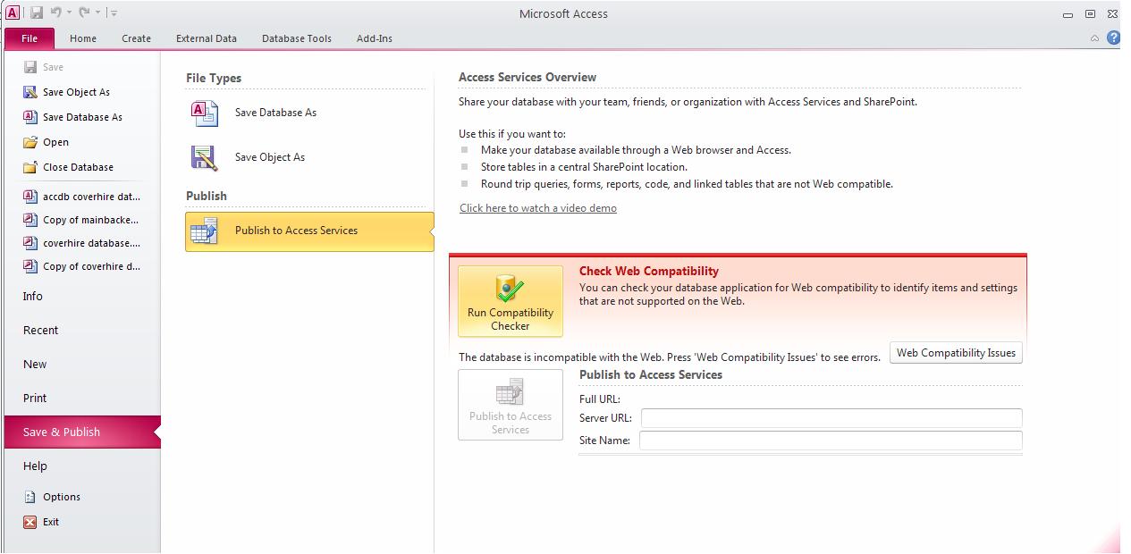The height and width of the screenshot is (554, 1131).
Task: Click Save Object As label in sidebar
Action: point(77,92)
